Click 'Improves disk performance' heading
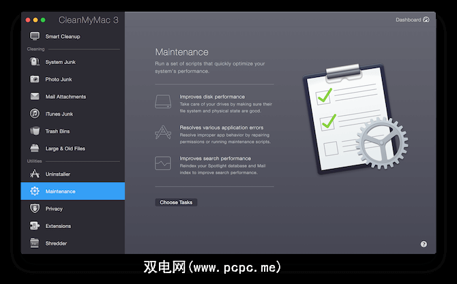 click(212, 97)
